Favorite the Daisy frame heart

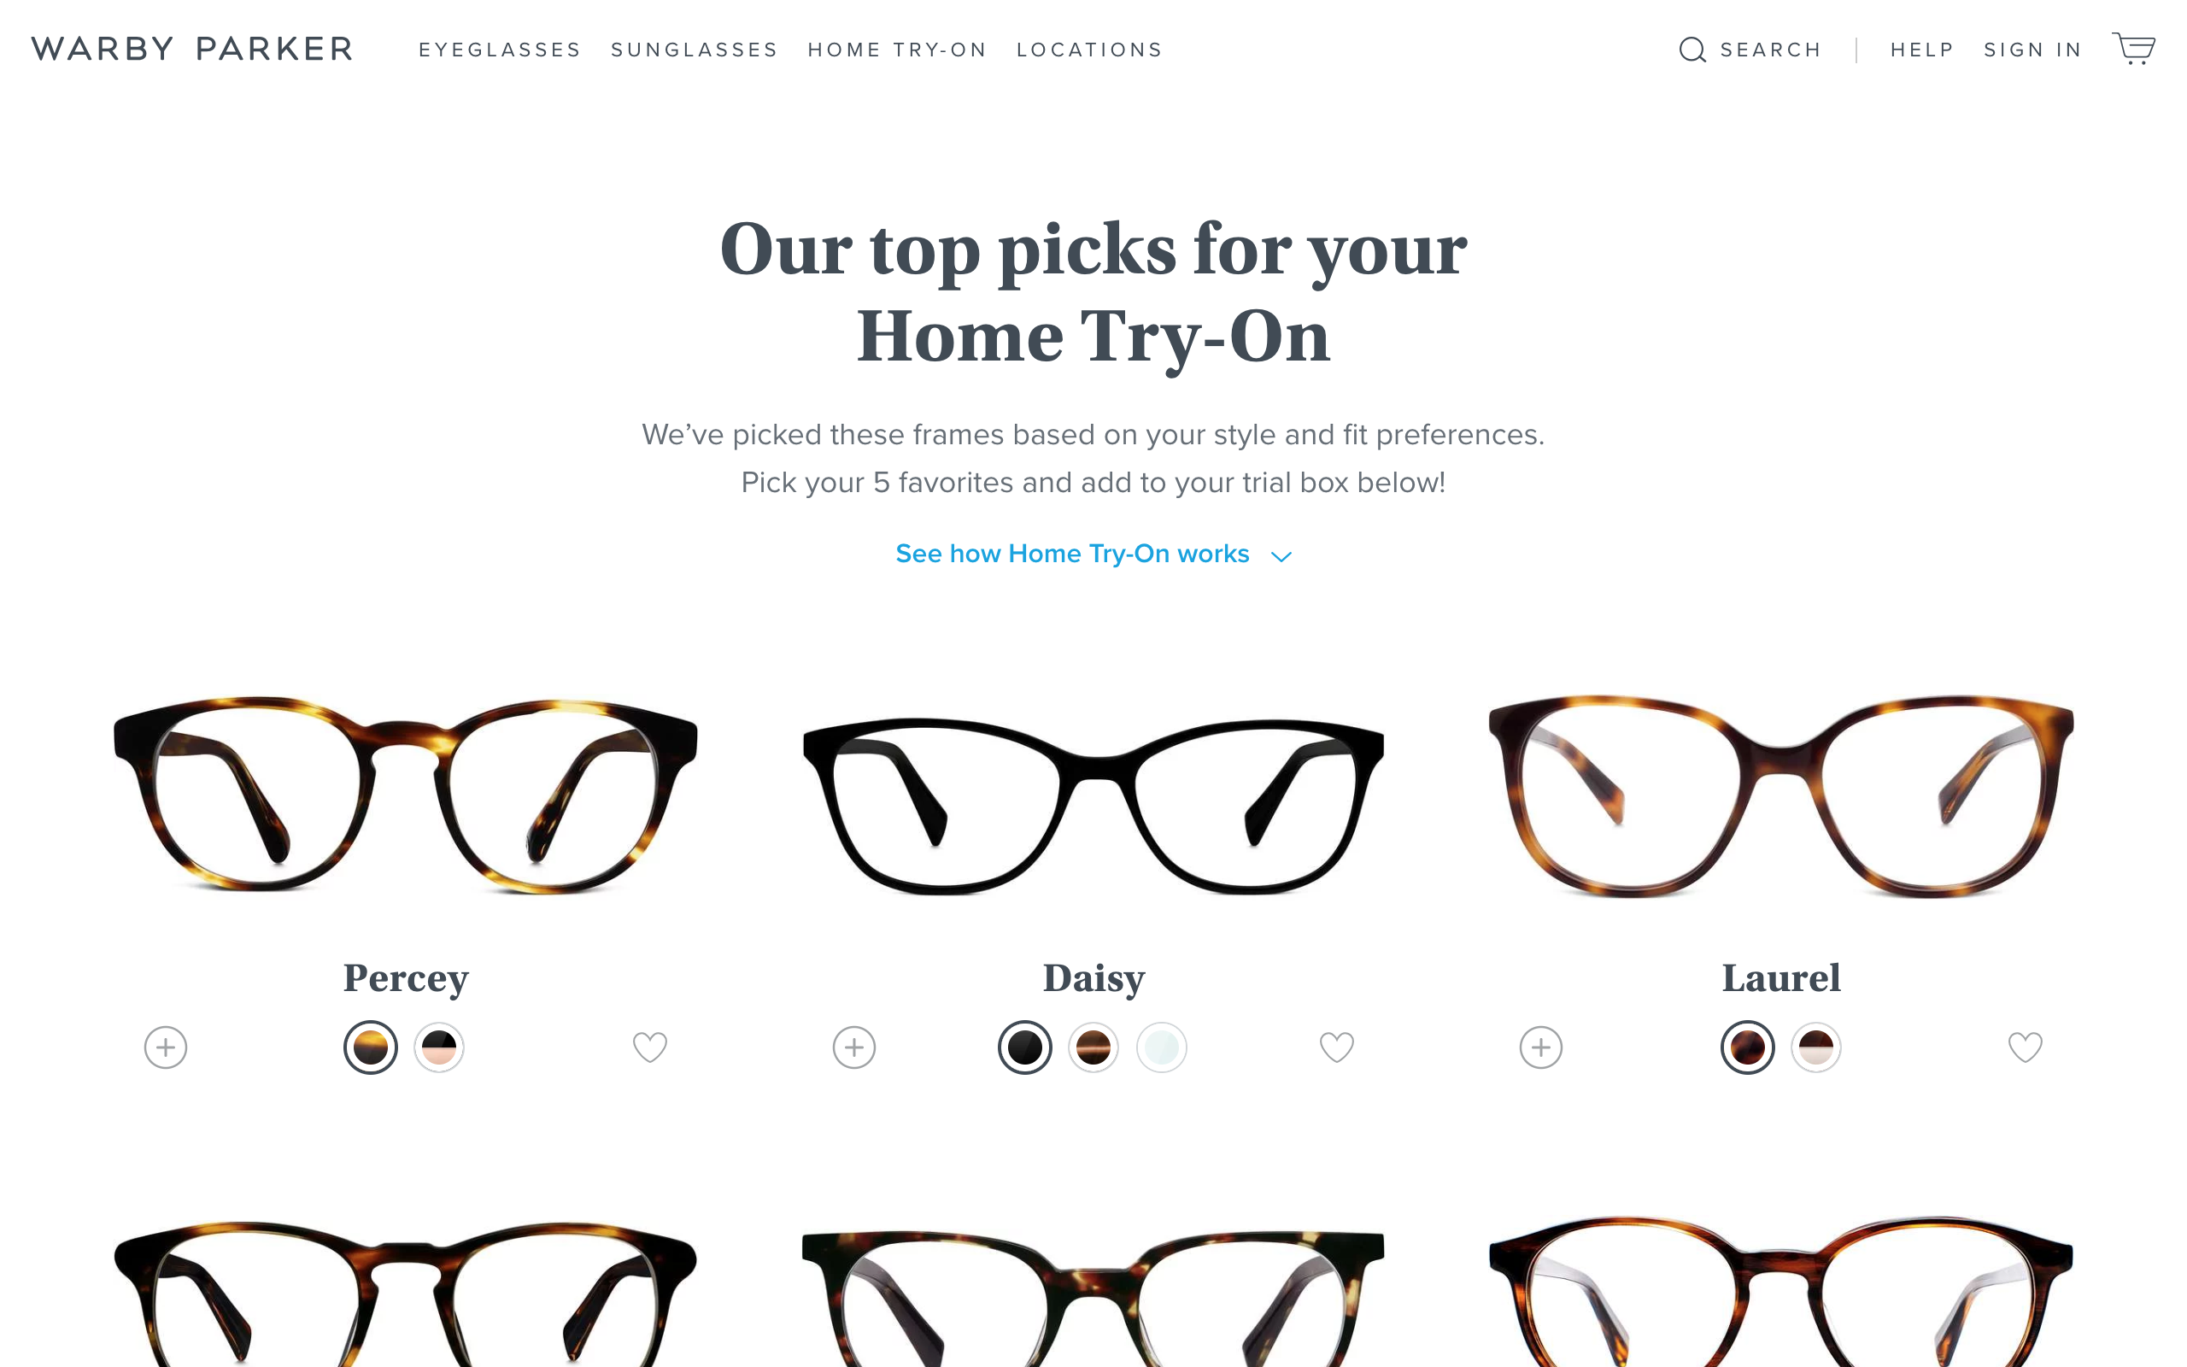(1337, 1047)
